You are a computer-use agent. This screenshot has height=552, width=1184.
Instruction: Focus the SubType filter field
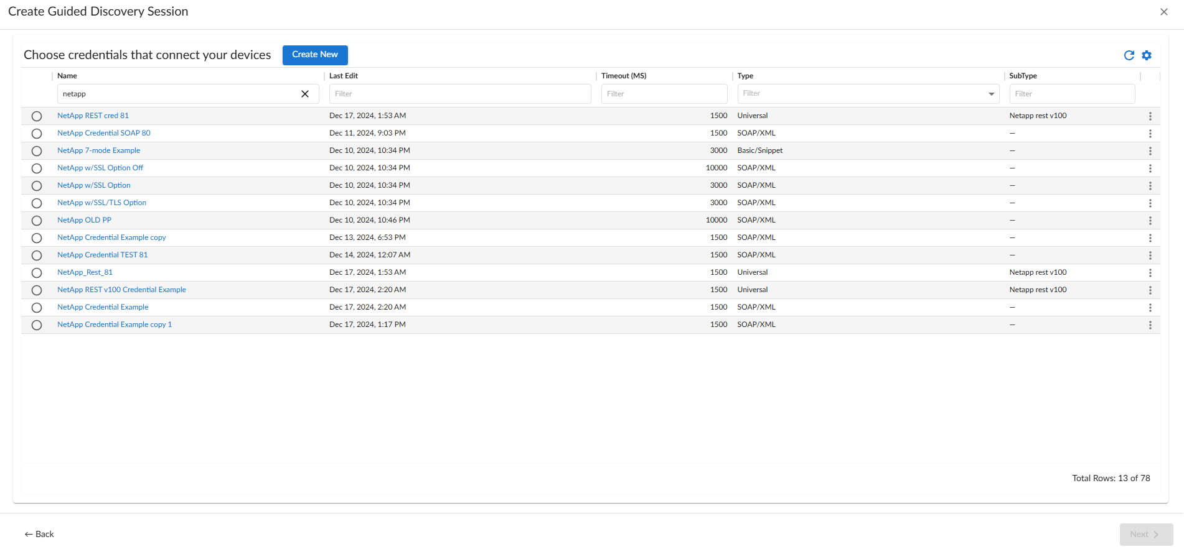point(1072,94)
